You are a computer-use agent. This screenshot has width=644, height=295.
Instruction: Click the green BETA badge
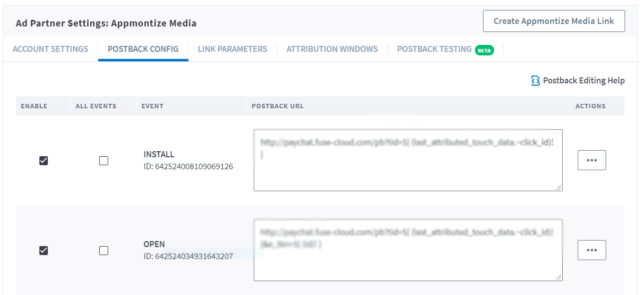click(484, 50)
